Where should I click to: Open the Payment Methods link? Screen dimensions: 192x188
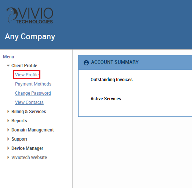(x=33, y=84)
